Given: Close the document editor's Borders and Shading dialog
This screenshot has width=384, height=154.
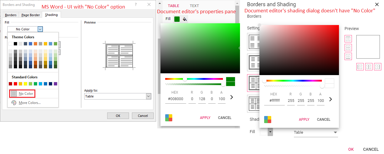Looking at the screenshot, I should click(377, 4).
